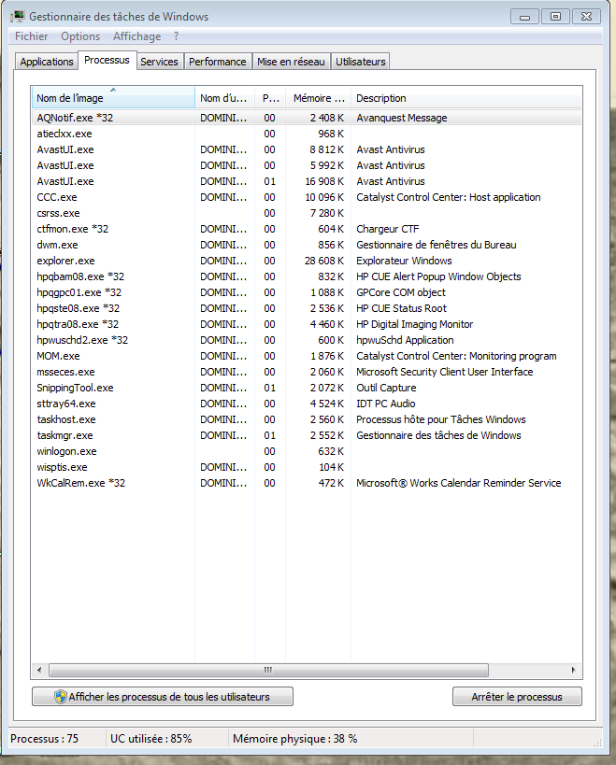616x765 pixels.
Task: Select the Processus tab
Action: pos(107,60)
